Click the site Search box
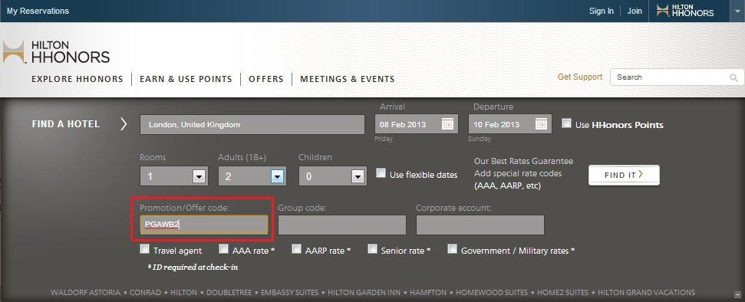The height and width of the screenshot is (302, 745). (677, 77)
